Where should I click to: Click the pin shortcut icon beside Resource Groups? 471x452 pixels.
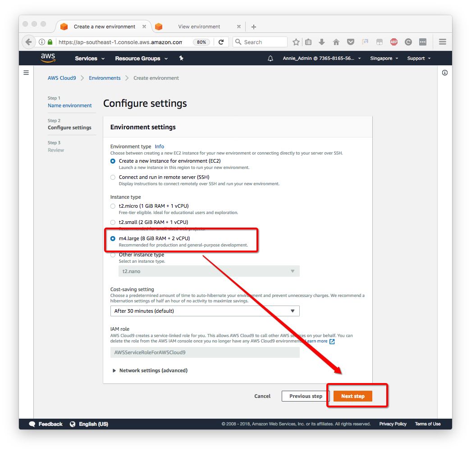181,58
